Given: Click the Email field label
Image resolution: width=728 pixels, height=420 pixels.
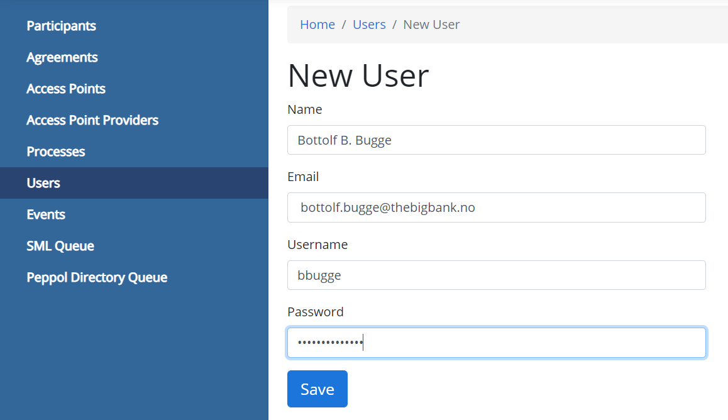Looking at the screenshot, I should [303, 177].
